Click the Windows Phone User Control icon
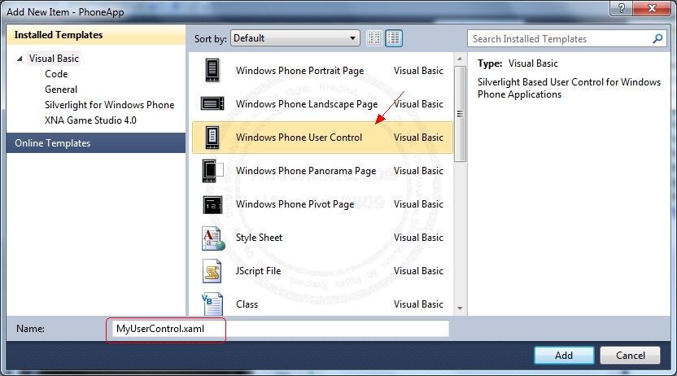The height and width of the screenshot is (376, 677). [x=212, y=138]
